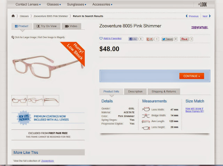The image size is (223, 166).
Task: Click the Add to Favorites link
Action: coord(112,38)
